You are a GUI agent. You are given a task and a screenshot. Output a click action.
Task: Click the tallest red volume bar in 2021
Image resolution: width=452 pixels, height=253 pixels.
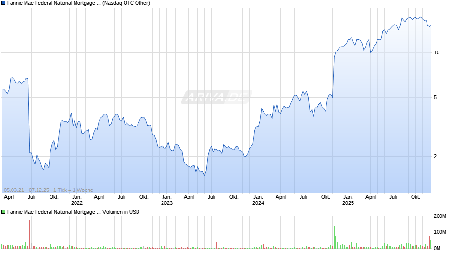29,234
